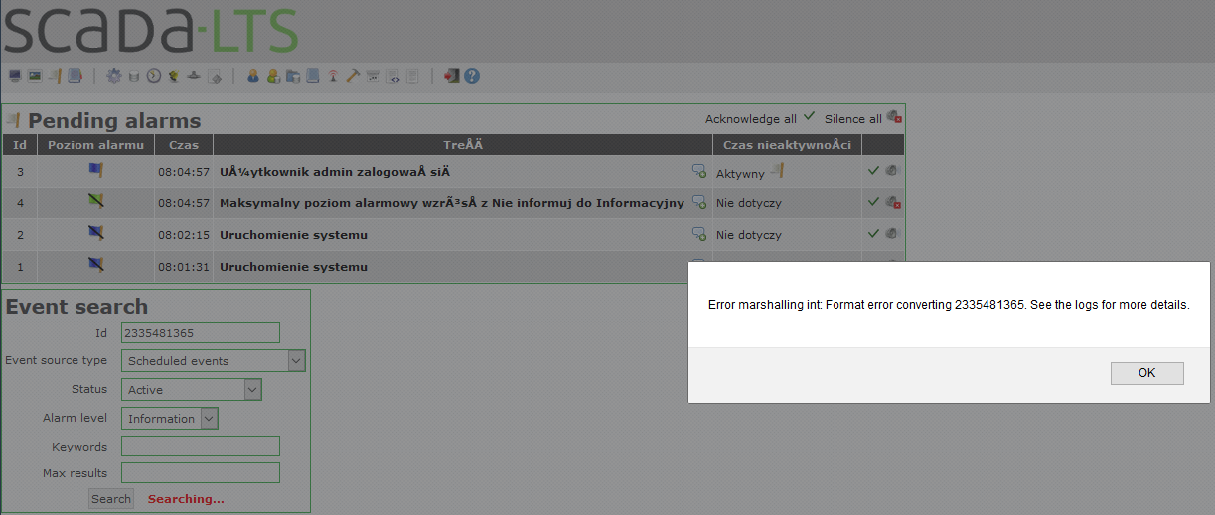Open Import/Export code-page icon
This screenshot has width=1215, height=515.
coord(393,76)
